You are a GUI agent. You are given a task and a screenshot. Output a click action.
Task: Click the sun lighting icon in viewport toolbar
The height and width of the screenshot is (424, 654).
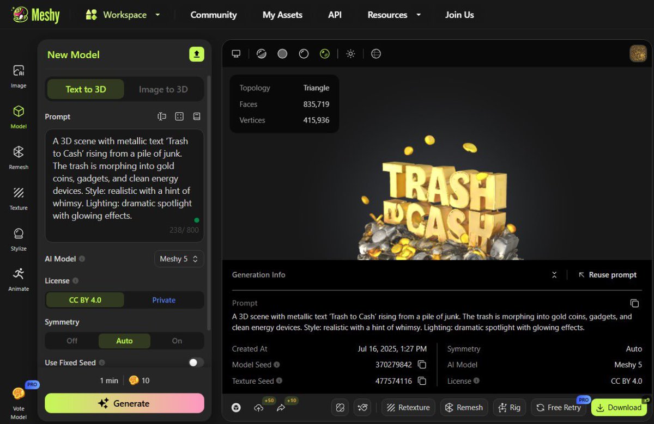(350, 53)
